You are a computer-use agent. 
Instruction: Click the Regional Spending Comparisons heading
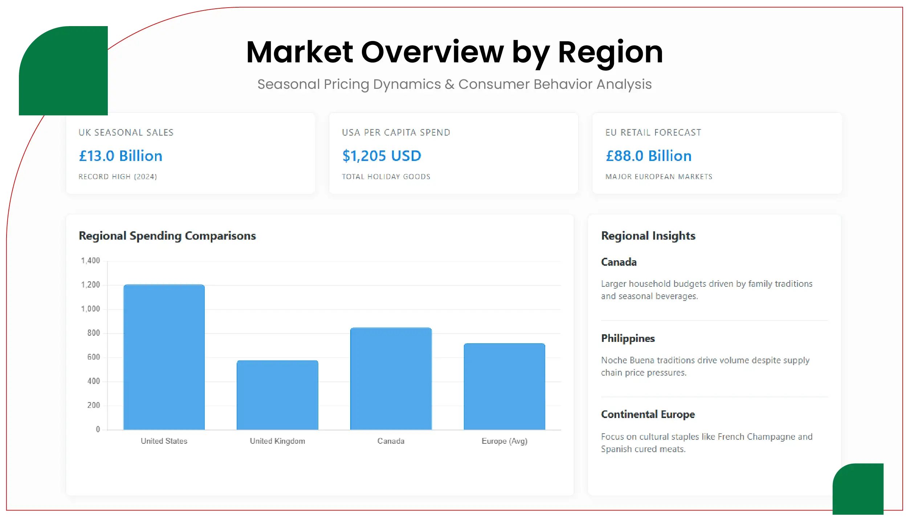[x=167, y=236]
